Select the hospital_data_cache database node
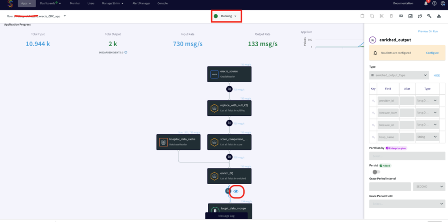448x222 pixels. coord(178,142)
